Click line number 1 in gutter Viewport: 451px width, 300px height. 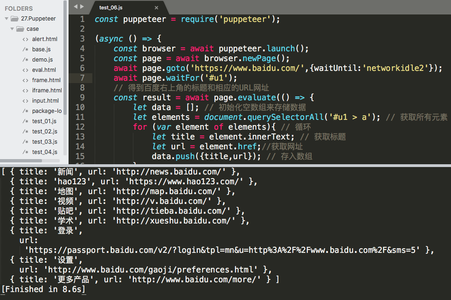click(x=82, y=19)
